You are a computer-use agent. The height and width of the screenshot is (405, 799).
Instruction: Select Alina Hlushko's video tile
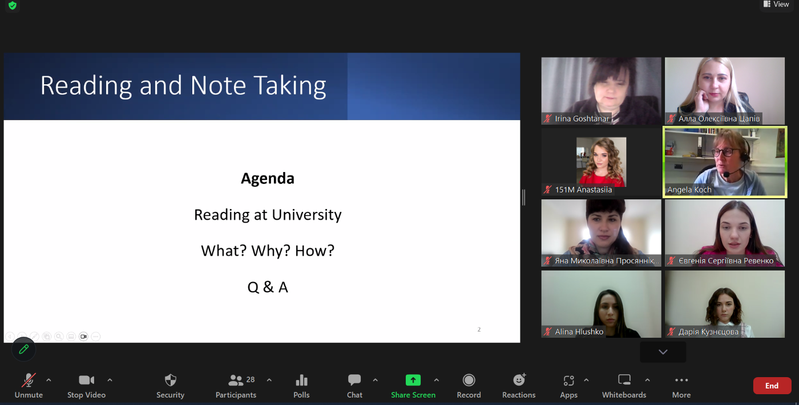pyautogui.click(x=601, y=304)
